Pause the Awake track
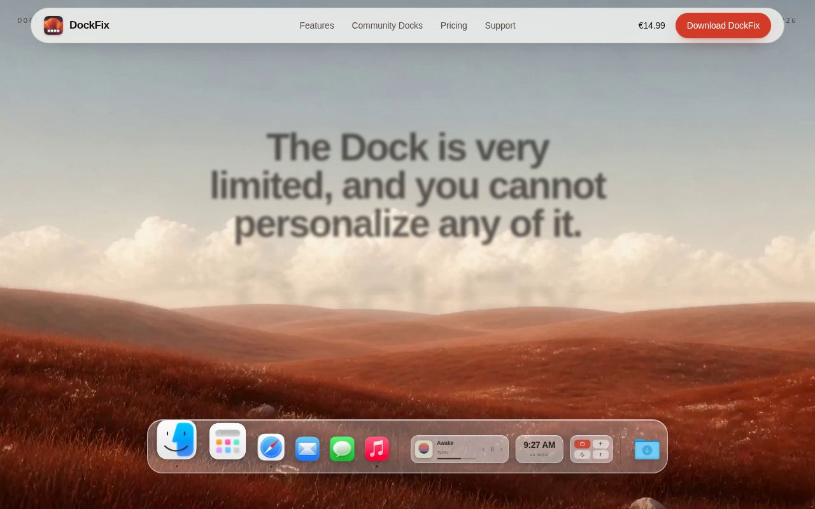 point(492,449)
